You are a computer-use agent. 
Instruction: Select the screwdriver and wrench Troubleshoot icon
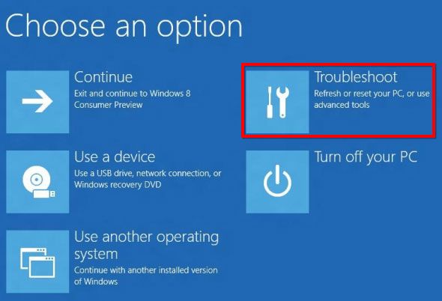coord(277,102)
